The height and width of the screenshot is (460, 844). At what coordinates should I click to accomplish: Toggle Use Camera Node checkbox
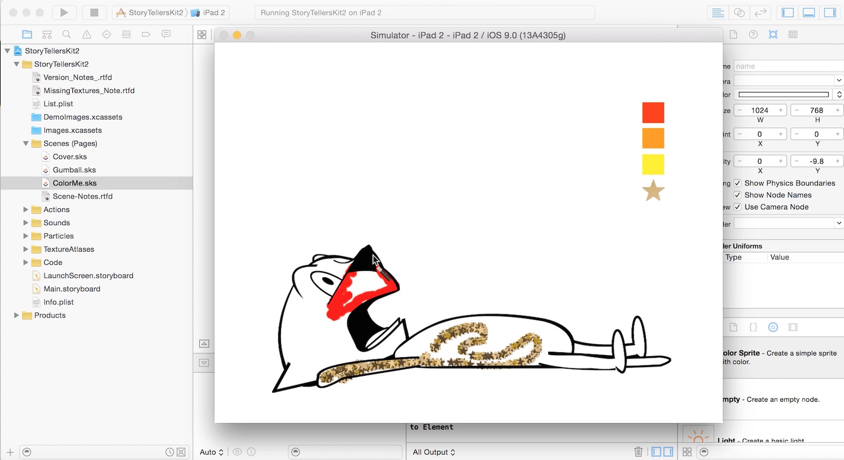(x=737, y=207)
